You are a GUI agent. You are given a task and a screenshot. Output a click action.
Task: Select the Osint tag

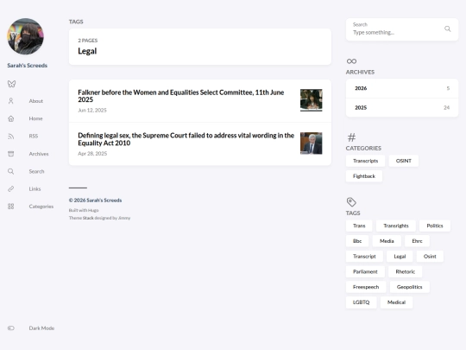pos(430,257)
